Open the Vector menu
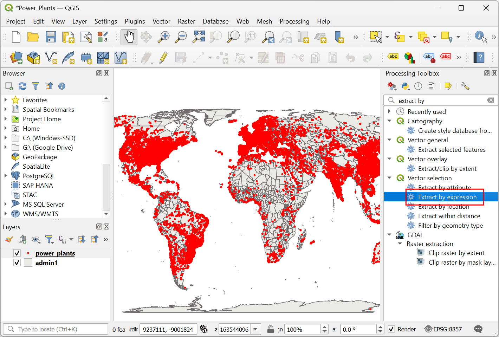 [x=161, y=21]
